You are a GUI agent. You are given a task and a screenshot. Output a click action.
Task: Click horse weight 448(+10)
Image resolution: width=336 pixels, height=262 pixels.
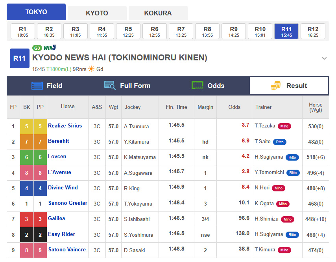(316, 219)
